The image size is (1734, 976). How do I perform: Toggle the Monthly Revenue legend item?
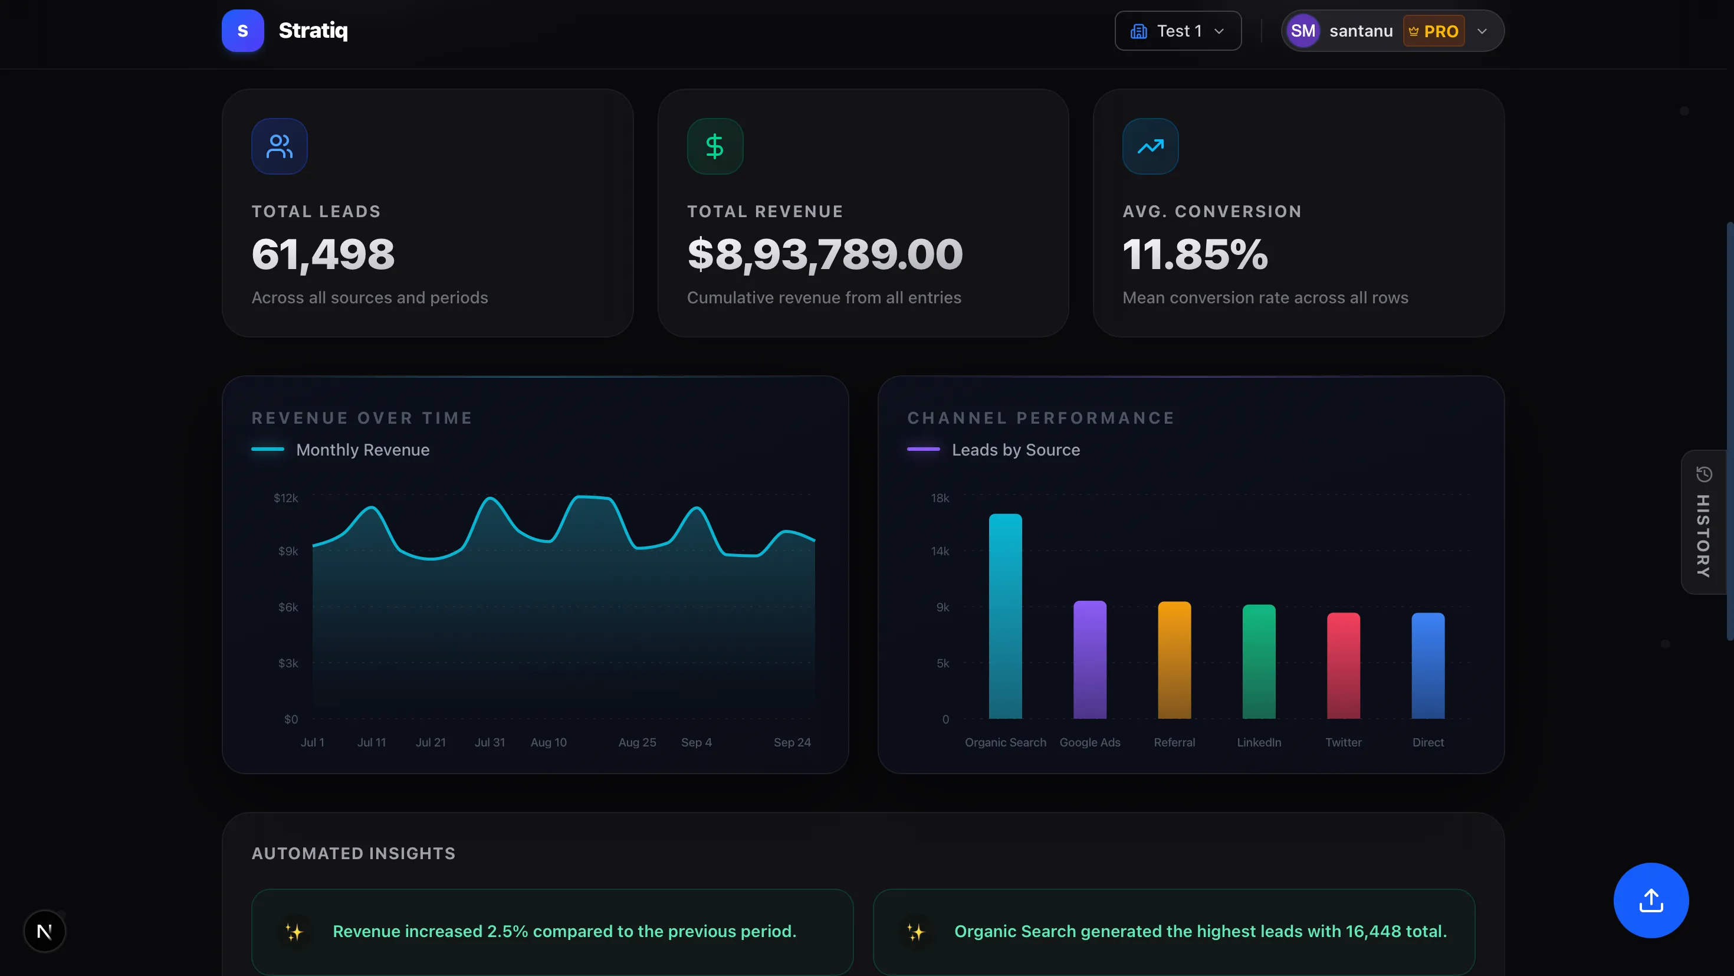click(x=341, y=449)
